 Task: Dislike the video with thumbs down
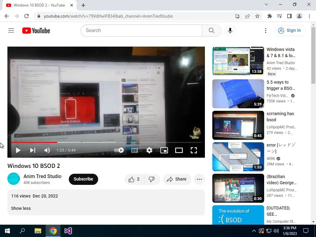152,179
